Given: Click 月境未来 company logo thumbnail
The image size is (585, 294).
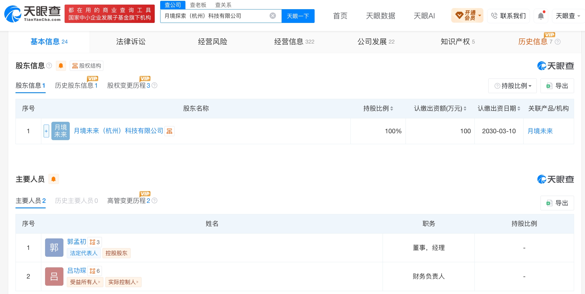Looking at the screenshot, I should click(x=61, y=131).
